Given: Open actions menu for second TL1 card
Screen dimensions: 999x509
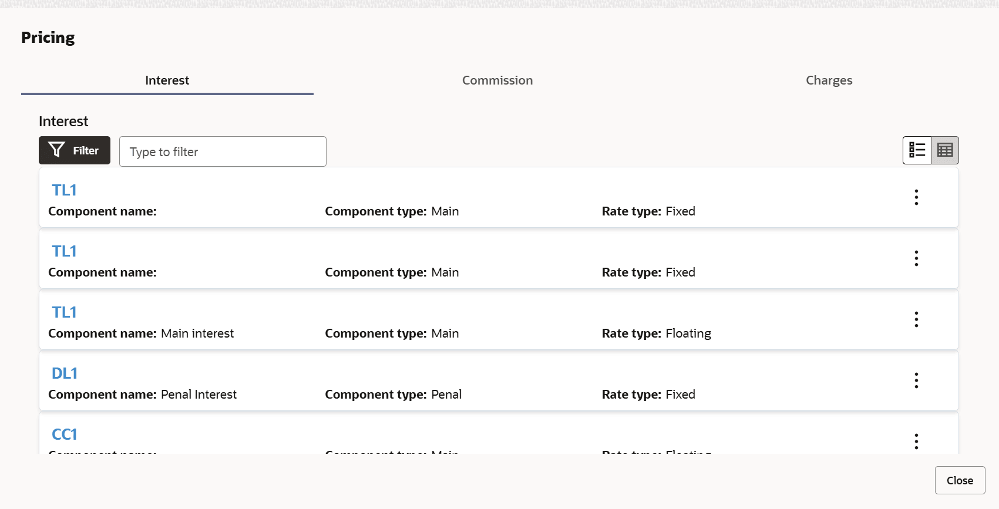Looking at the screenshot, I should coord(916,258).
